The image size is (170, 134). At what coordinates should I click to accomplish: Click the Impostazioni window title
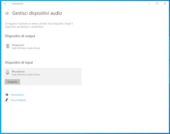pos(18,4)
